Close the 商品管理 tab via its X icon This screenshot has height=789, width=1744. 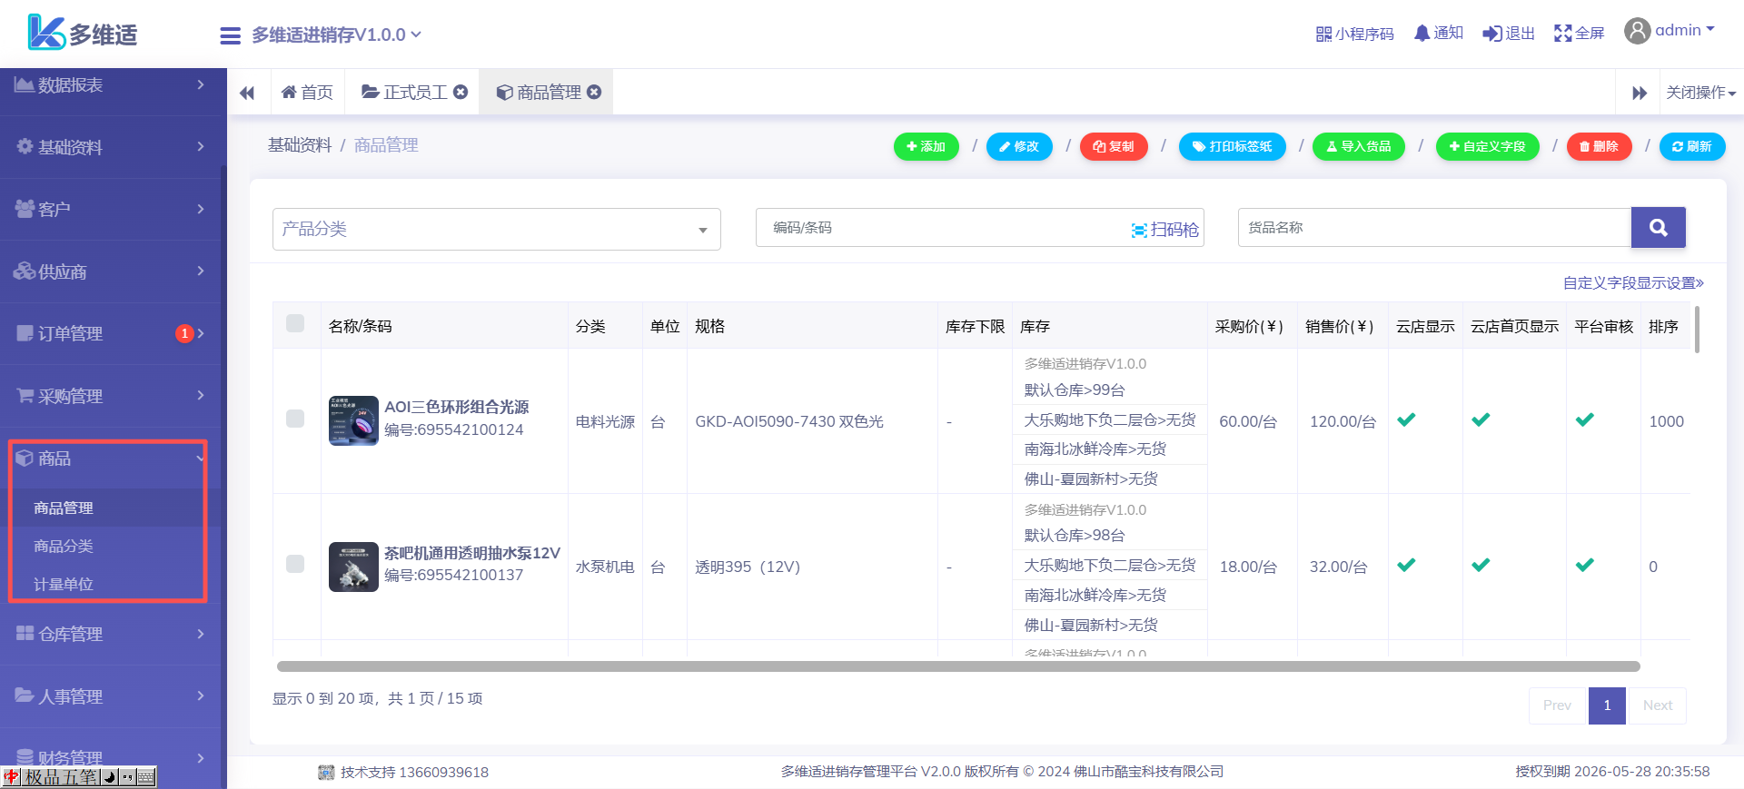coord(594,92)
